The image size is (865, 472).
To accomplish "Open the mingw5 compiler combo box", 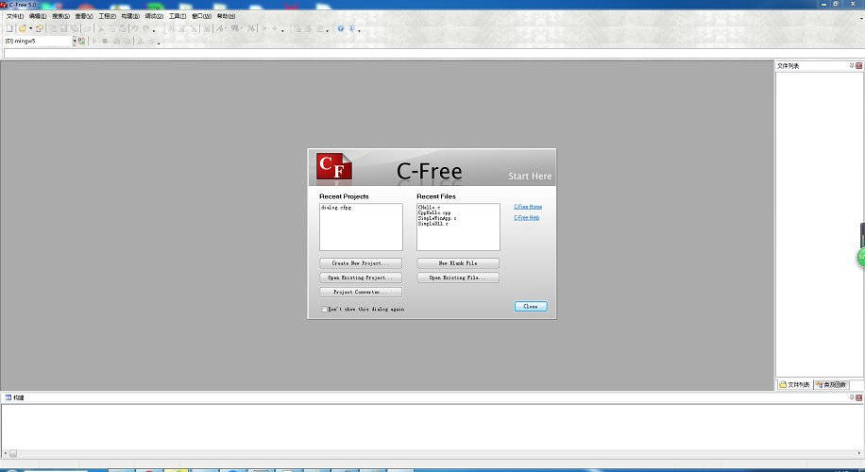I will click(x=40, y=41).
